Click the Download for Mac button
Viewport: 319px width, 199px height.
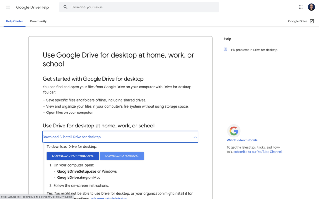122,156
